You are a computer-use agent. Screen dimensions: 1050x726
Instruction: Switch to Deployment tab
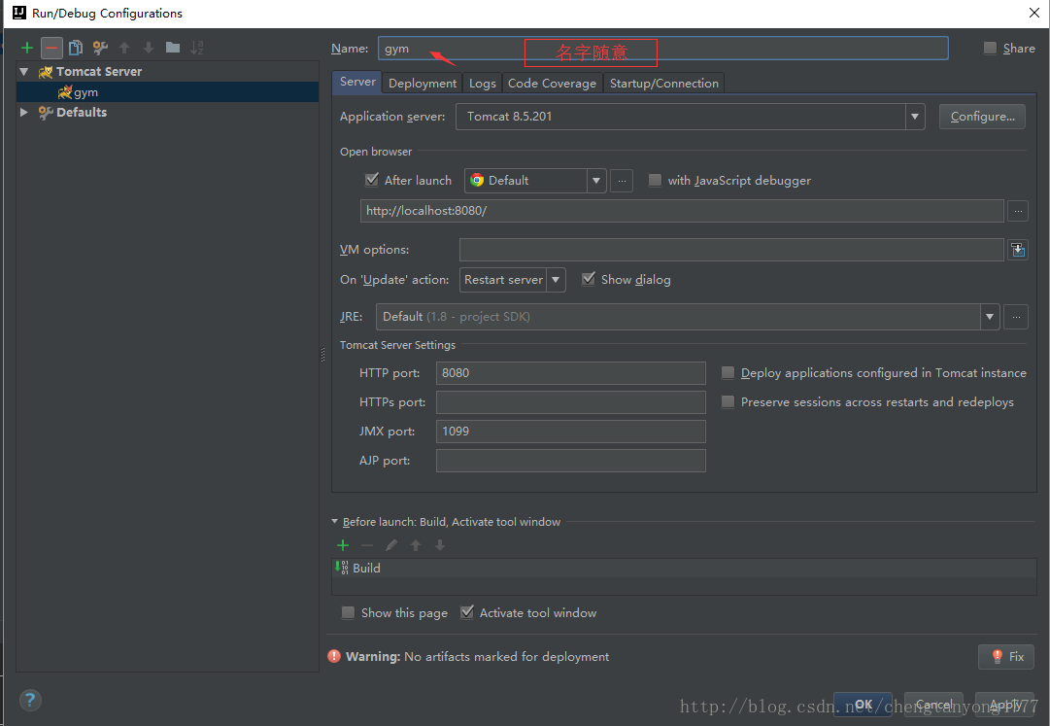tap(423, 83)
